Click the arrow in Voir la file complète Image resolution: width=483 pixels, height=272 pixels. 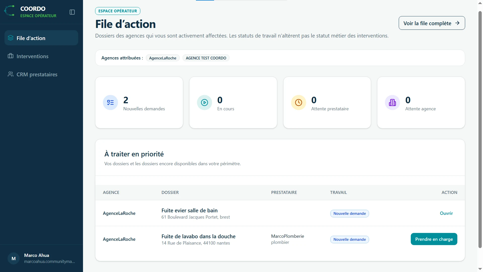coord(457,23)
